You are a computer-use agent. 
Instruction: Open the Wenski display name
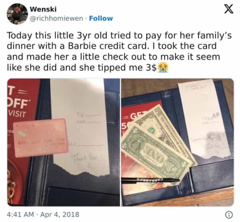click(x=43, y=9)
